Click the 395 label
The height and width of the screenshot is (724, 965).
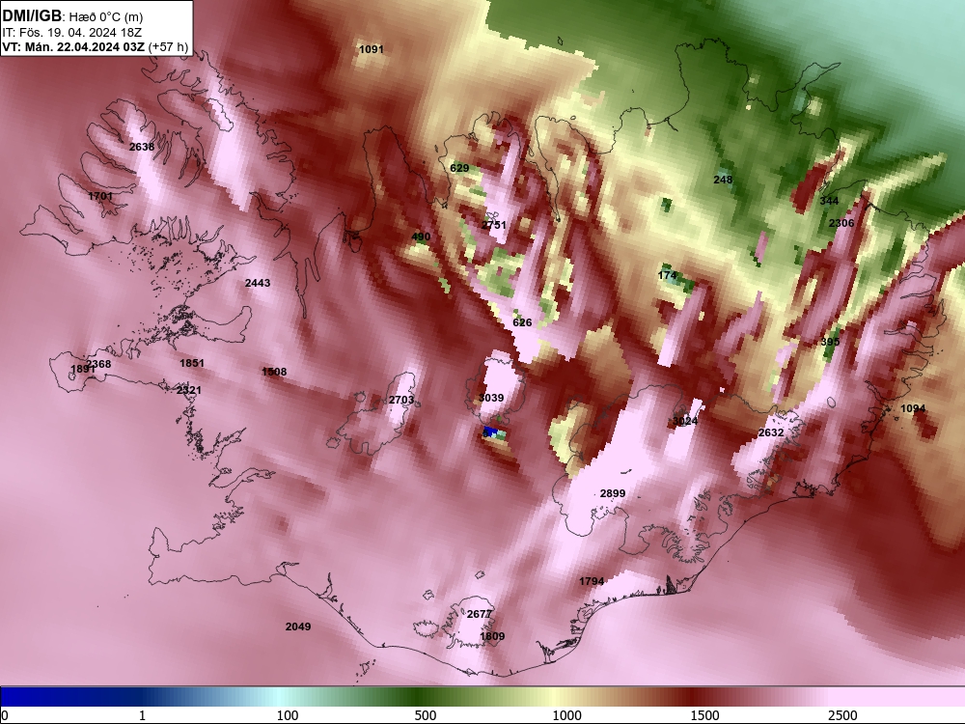click(x=830, y=342)
